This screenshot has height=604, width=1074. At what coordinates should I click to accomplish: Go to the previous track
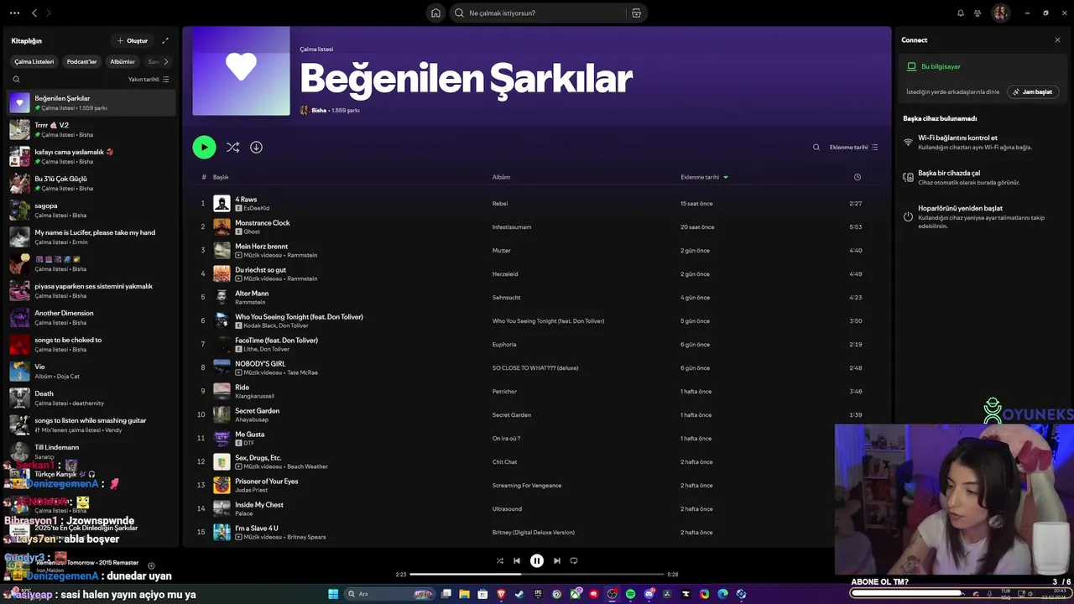517,560
